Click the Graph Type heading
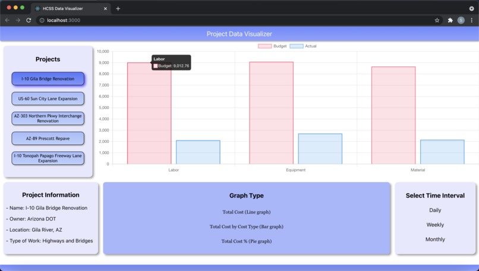This screenshot has height=271, width=479. tap(247, 196)
